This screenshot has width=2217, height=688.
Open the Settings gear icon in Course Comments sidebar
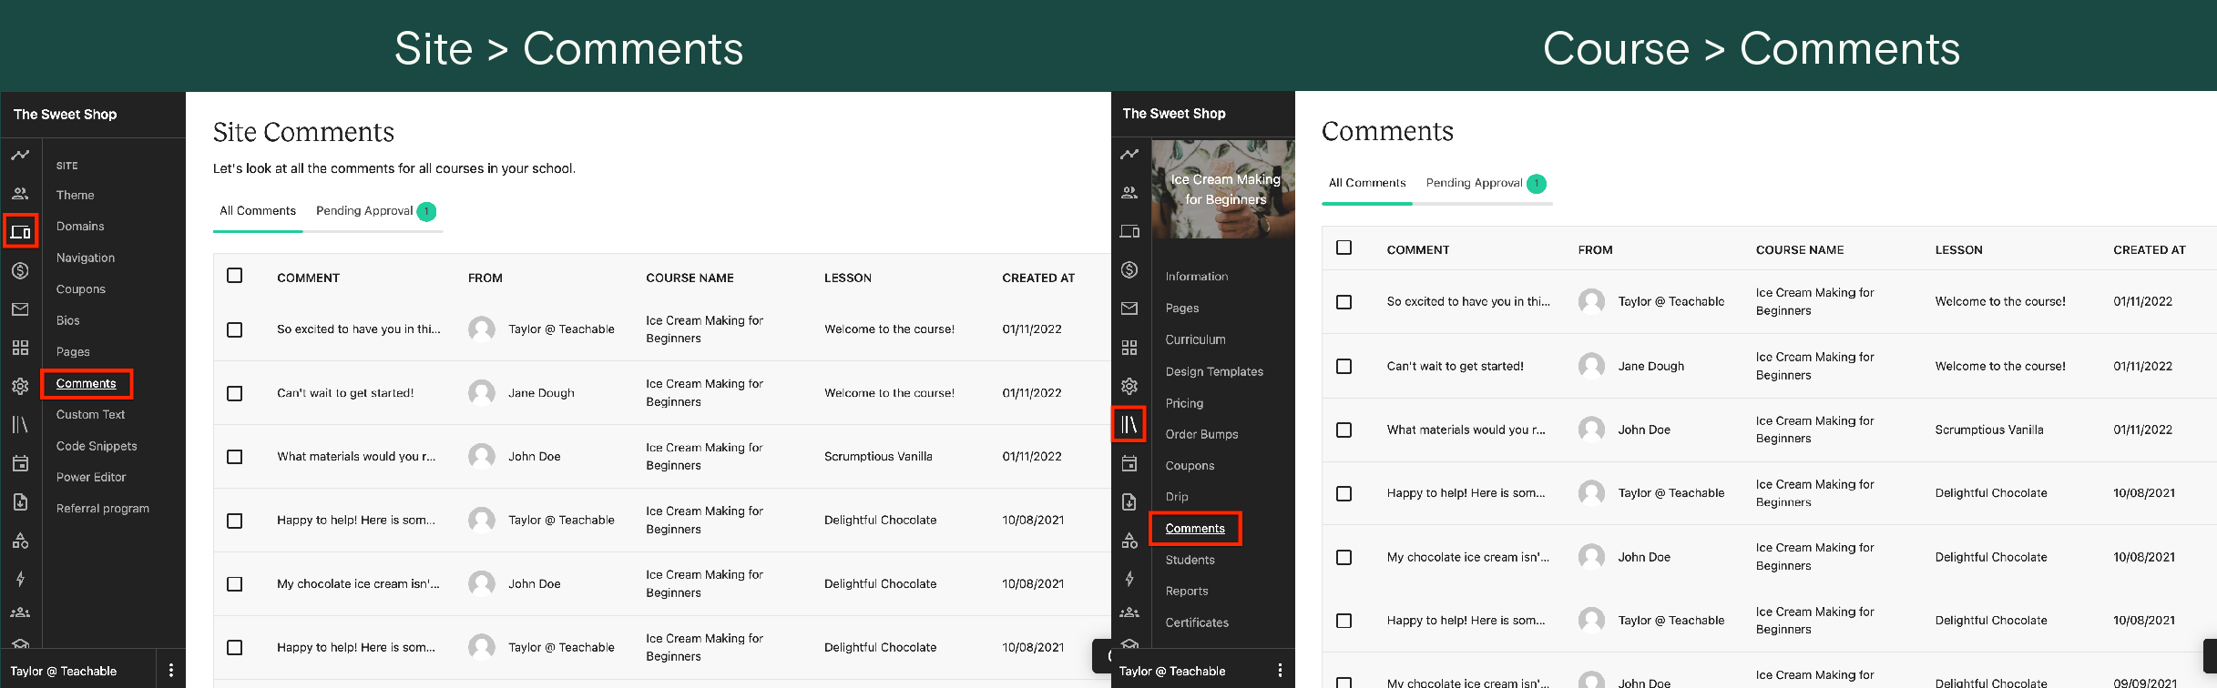click(1129, 386)
